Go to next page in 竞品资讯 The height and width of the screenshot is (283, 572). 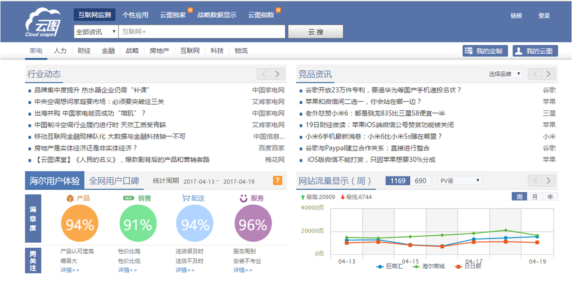pos(549,74)
